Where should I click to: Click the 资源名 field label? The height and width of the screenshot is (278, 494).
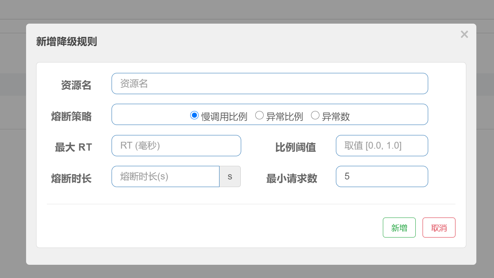[76, 85]
